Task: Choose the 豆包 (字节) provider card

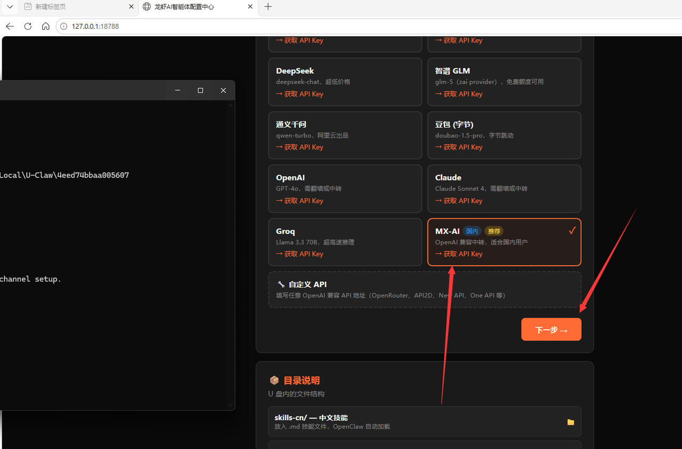Action: 504,135
